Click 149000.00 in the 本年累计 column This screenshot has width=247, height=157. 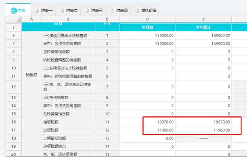(221, 44)
